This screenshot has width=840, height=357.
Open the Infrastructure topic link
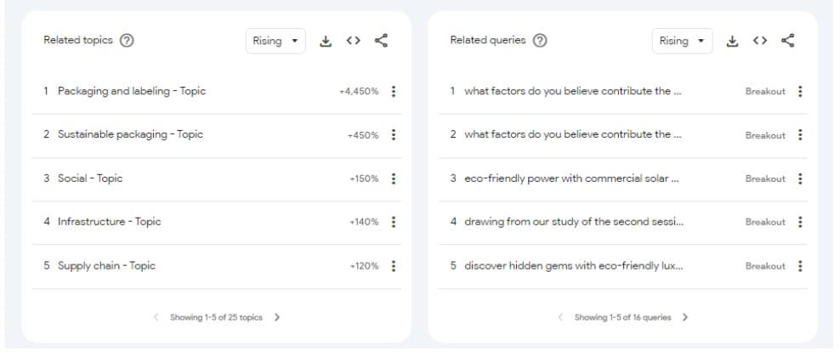[x=109, y=222]
